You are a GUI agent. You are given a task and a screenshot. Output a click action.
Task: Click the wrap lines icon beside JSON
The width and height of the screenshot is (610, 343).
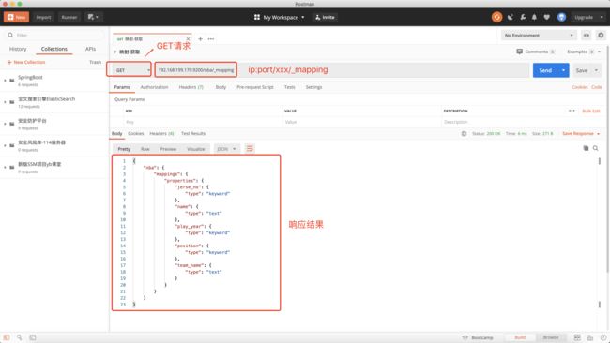[250, 149]
